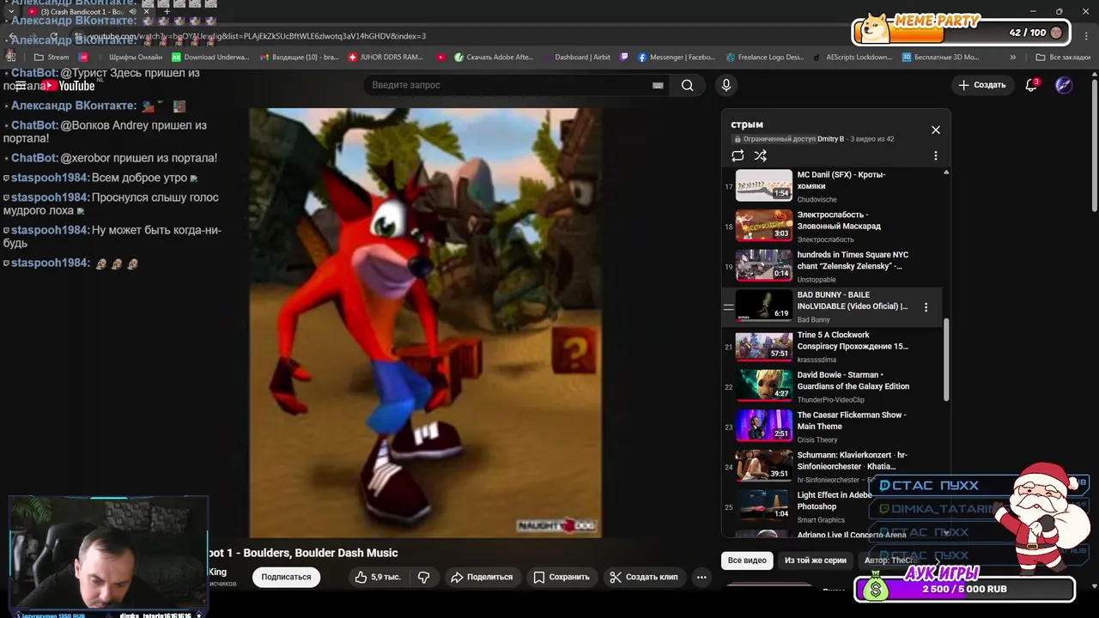Play Электрослабость Зловонный Маскарад video

832,227
